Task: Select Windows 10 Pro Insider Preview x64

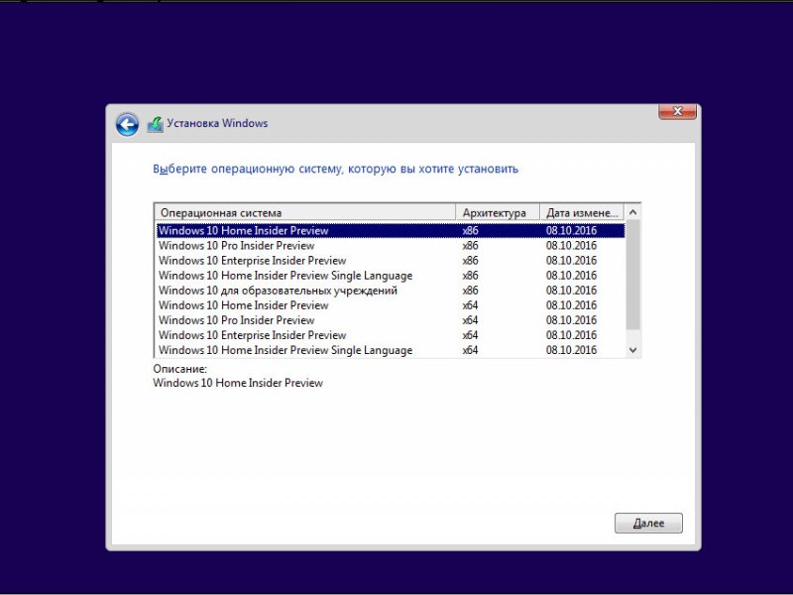Action: (391, 320)
